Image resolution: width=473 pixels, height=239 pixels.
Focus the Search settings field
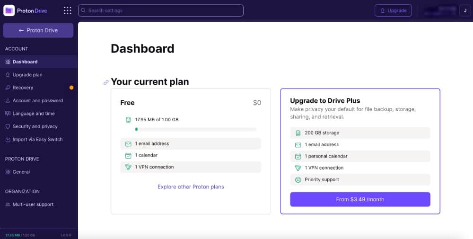164,10
